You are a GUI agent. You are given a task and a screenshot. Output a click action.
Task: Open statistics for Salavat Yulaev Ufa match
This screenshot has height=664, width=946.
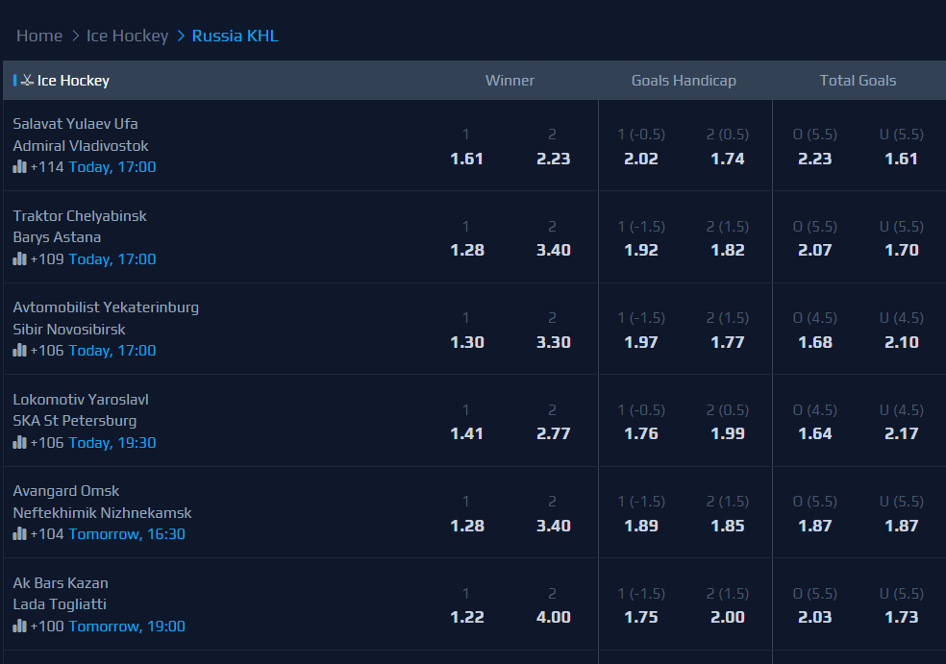(x=17, y=167)
